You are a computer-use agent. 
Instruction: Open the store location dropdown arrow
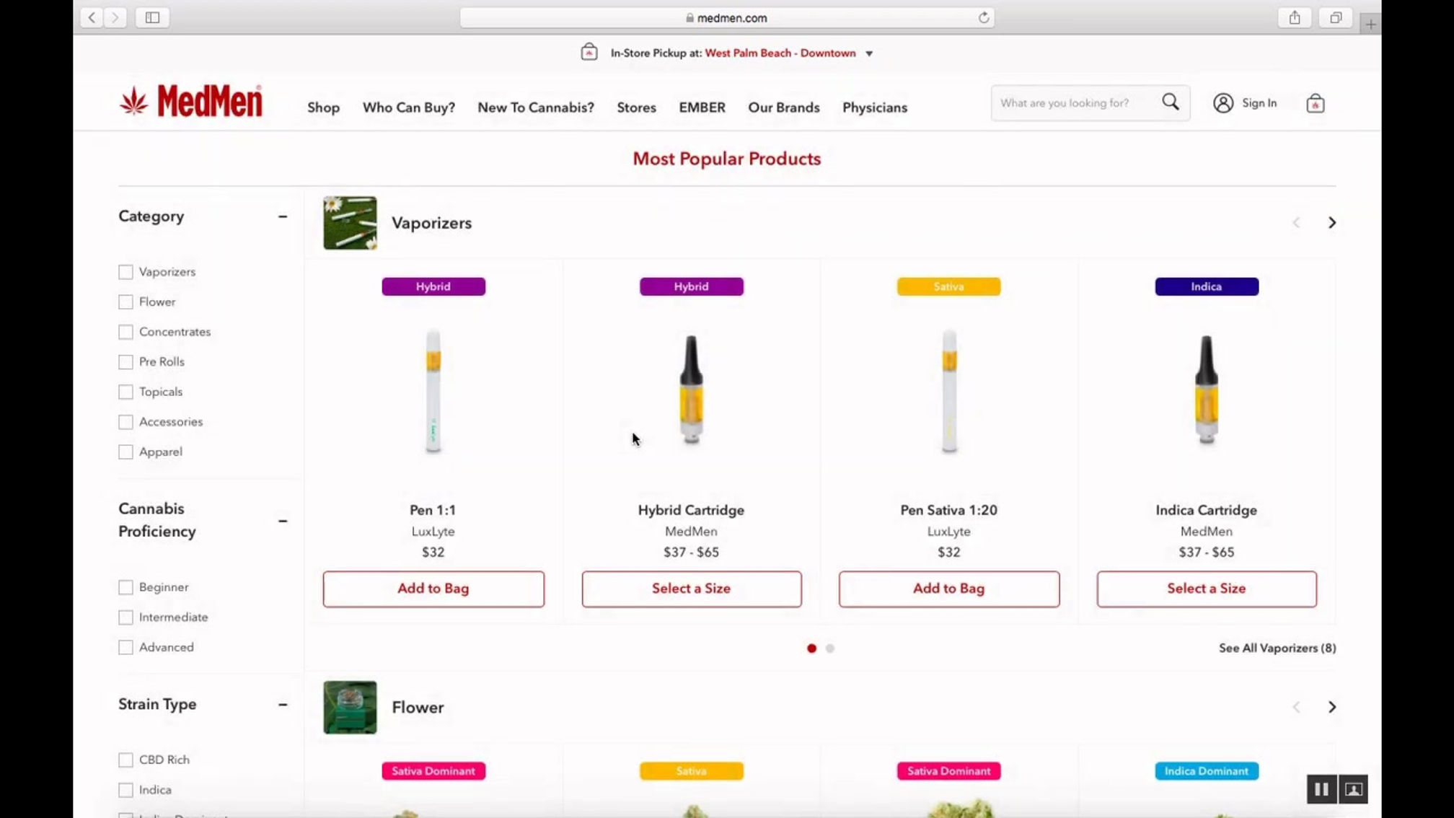tap(869, 53)
